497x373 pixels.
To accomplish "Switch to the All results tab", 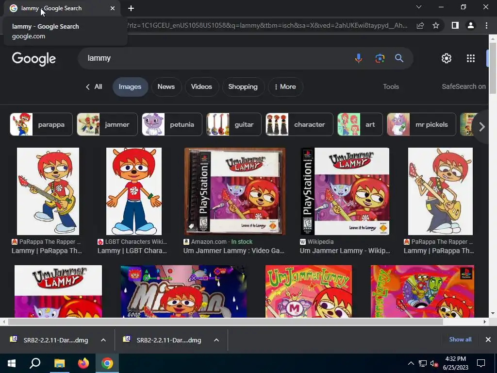I will [94, 86].
